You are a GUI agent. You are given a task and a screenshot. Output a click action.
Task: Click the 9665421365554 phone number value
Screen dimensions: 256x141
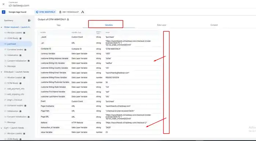tap(112, 77)
